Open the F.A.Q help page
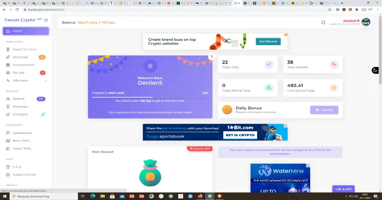 17,167
